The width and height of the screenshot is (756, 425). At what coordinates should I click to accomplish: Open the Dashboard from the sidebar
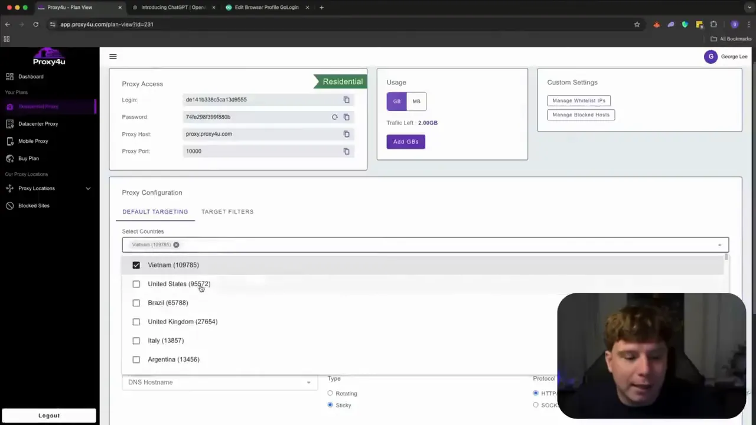coord(31,76)
